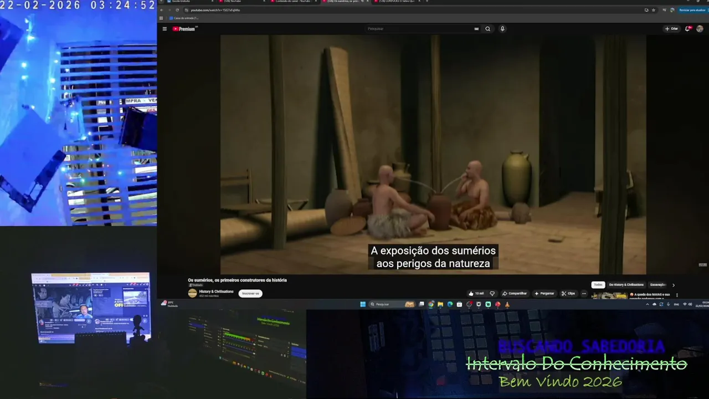Open the Windows Start menu
This screenshot has width=709, height=399.
363,304
